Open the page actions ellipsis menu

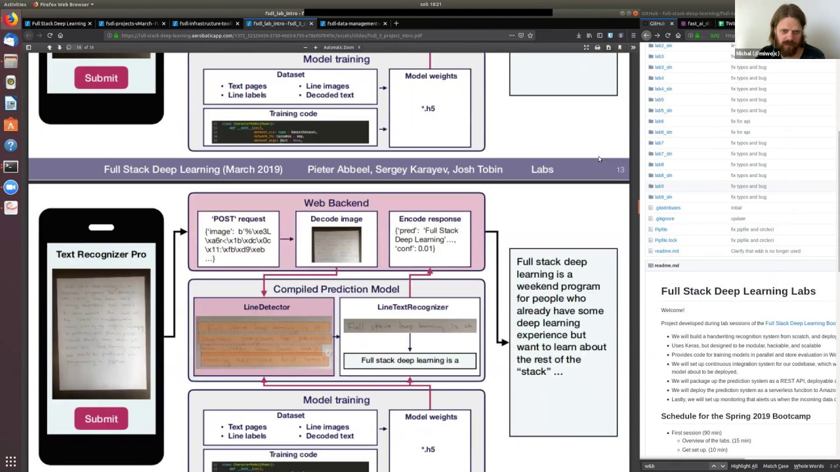pos(511,35)
